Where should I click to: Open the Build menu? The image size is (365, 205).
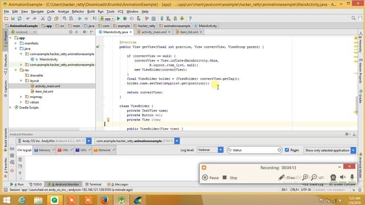pyautogui.click(x=91, y=11)
